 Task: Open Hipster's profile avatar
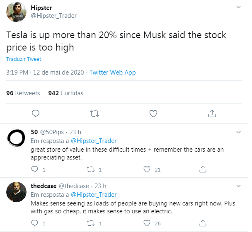coord(17,13)
